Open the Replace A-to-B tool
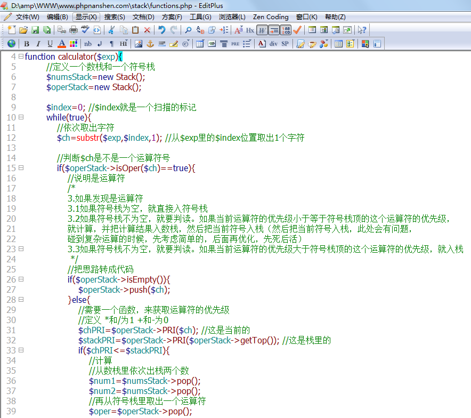Viewport: 471px width, 418px height. [200, 30]
